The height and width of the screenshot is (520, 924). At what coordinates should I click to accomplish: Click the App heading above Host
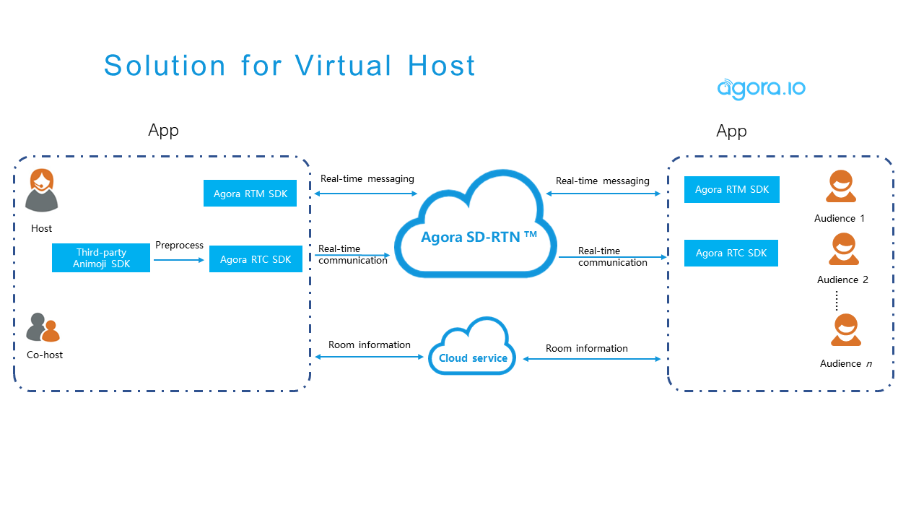[163, 131]
